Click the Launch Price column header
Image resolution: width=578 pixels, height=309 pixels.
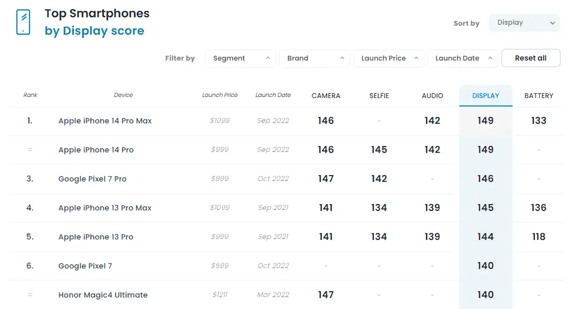tap(220, 95)
